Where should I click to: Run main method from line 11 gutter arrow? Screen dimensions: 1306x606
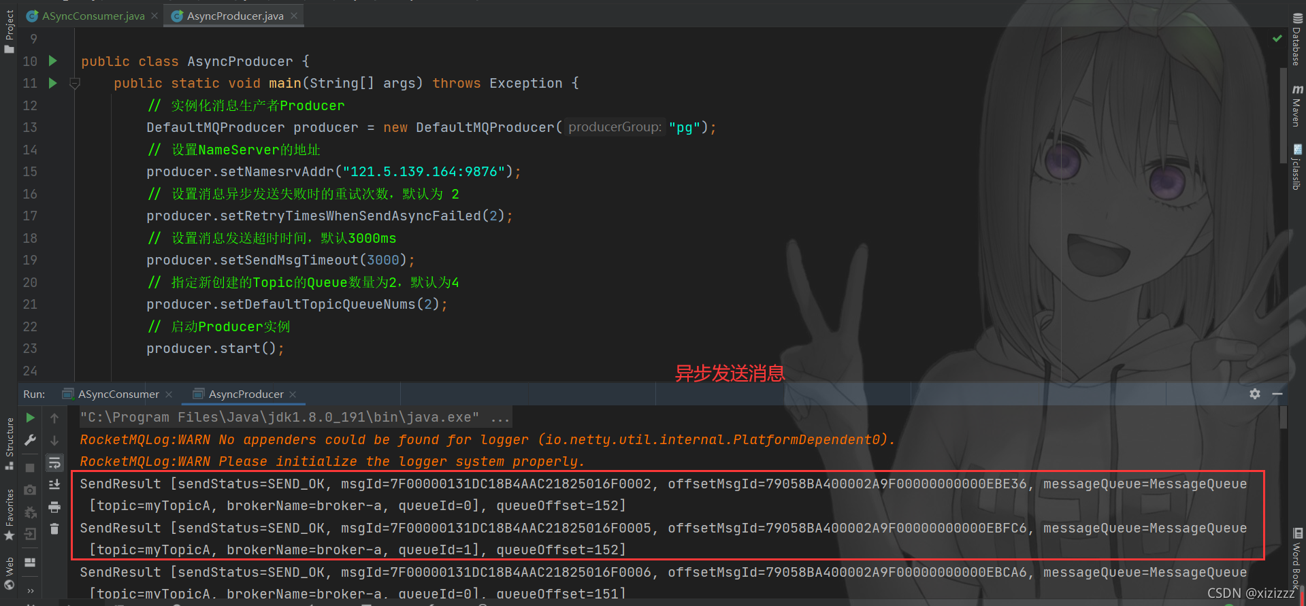53,83
